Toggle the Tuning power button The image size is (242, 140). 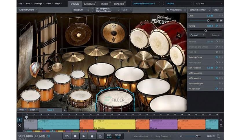(217, 26)
